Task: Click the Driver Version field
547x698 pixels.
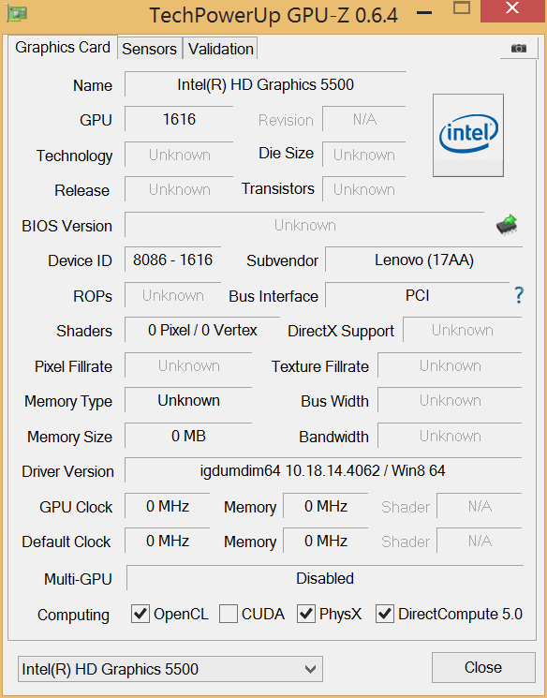Action: [x=323, y=470]
